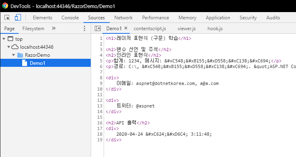The image size is (296, 157).
Task: Click the '경로: C:\' paragraph line
Action: coord(201,66)
